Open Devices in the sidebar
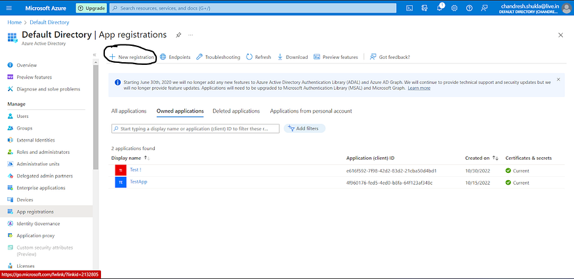Screen dimensions: 574x279 (x=25, y=200)
